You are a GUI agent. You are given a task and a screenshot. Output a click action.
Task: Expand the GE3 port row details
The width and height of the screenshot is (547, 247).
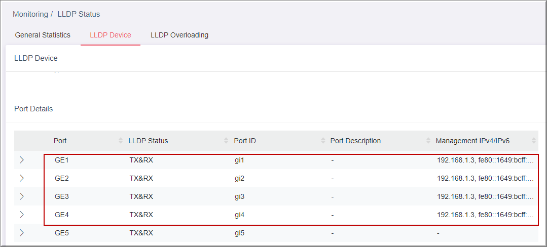22,196
